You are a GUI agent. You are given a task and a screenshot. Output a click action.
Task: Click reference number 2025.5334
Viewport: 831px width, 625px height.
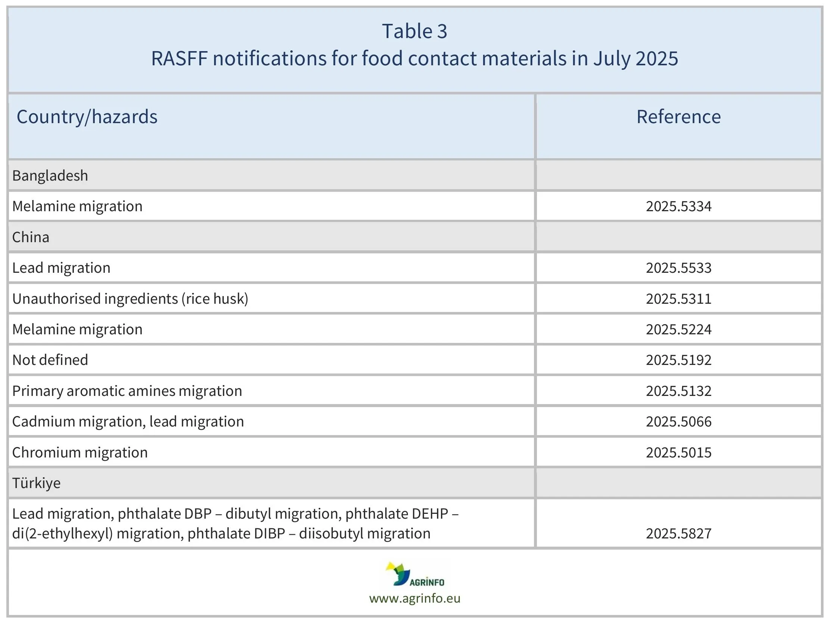click(678, 206)
